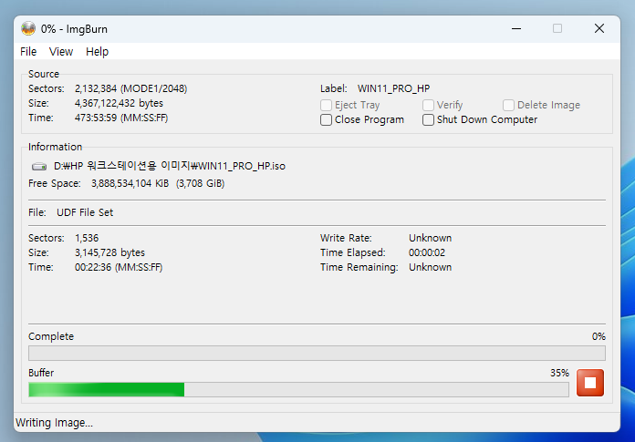Viewport: 635px width, 442px height.
Task: Click source sectors value 2,132,384 (MODE1/2048)
Action: tap(130, 88)
